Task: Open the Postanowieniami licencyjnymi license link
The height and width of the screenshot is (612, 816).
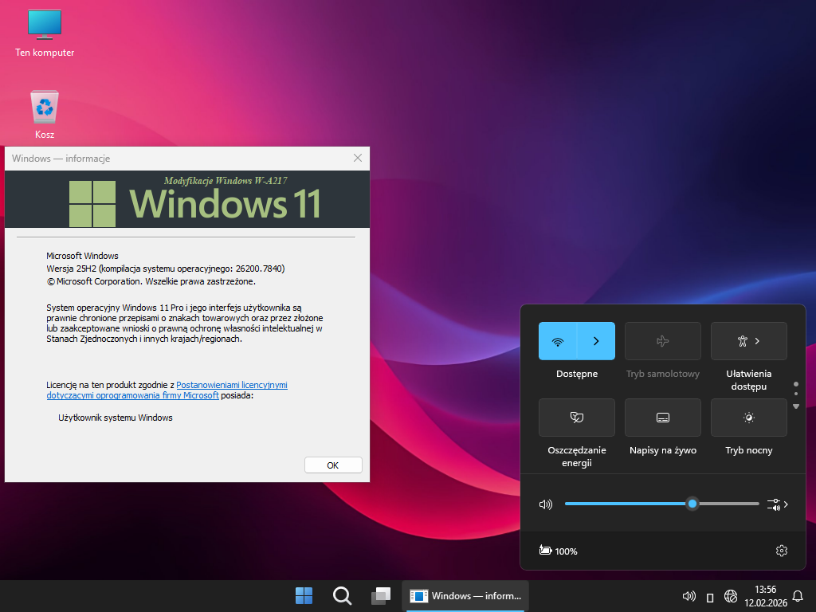Action: [231, 385]
